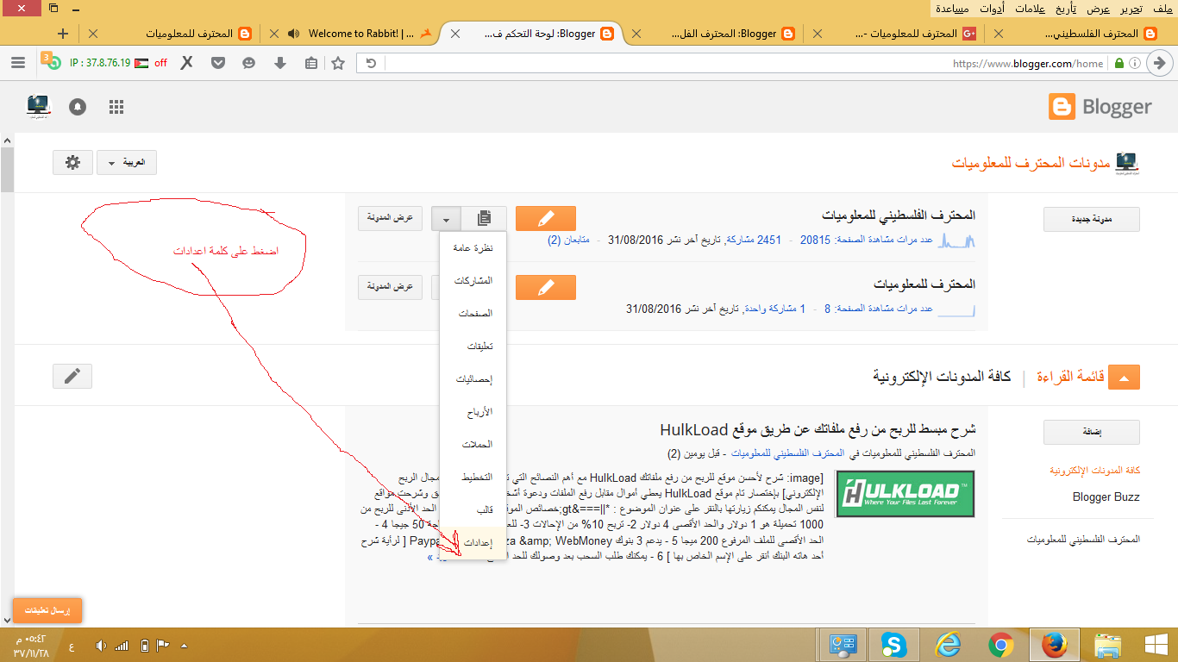This screenshot has width=1178, height=662.
Task: Open the 'عرض' menu
Action: 1099,9
